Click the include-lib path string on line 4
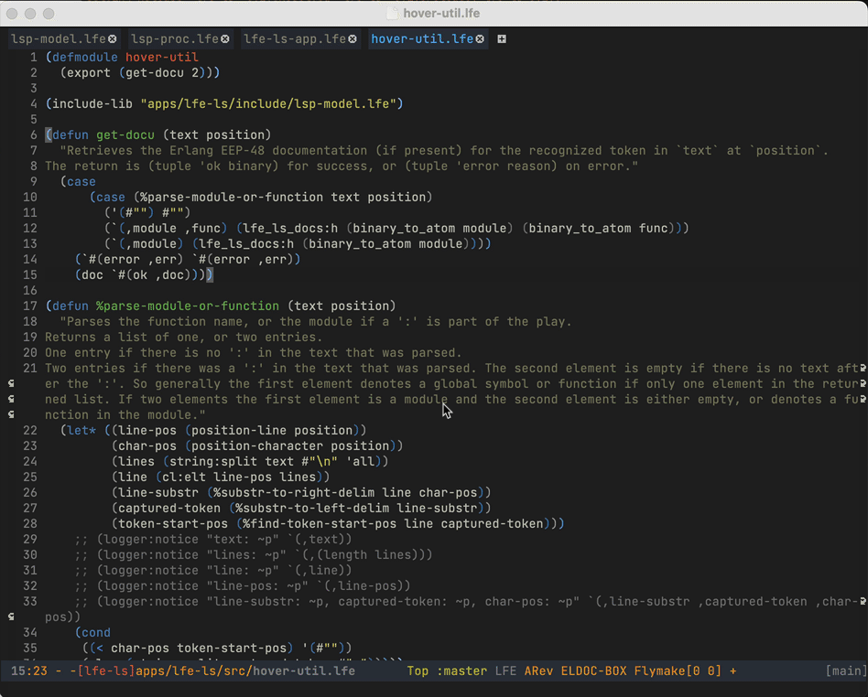This screenshot has width=868, height=697. coord(268,104)
